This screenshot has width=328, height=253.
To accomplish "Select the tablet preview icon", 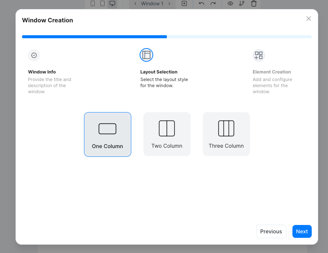I will click(102, 3).
